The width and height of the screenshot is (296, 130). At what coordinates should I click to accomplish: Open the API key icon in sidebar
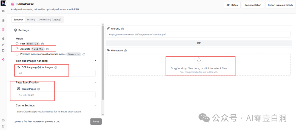[3, 45]
